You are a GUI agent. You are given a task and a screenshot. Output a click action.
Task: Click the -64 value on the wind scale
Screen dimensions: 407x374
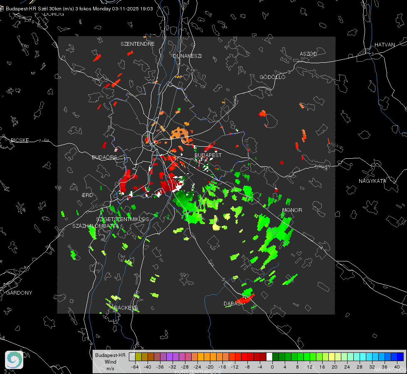[135, 367]
